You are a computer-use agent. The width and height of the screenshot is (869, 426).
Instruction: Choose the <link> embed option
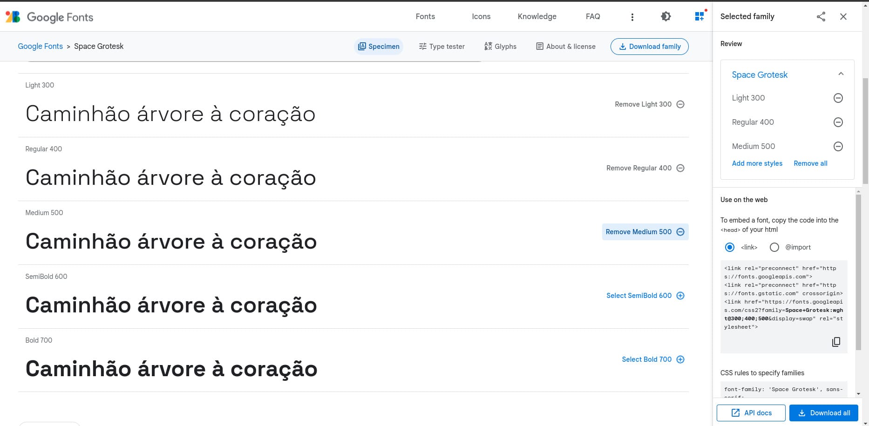(x=730, y=247)
